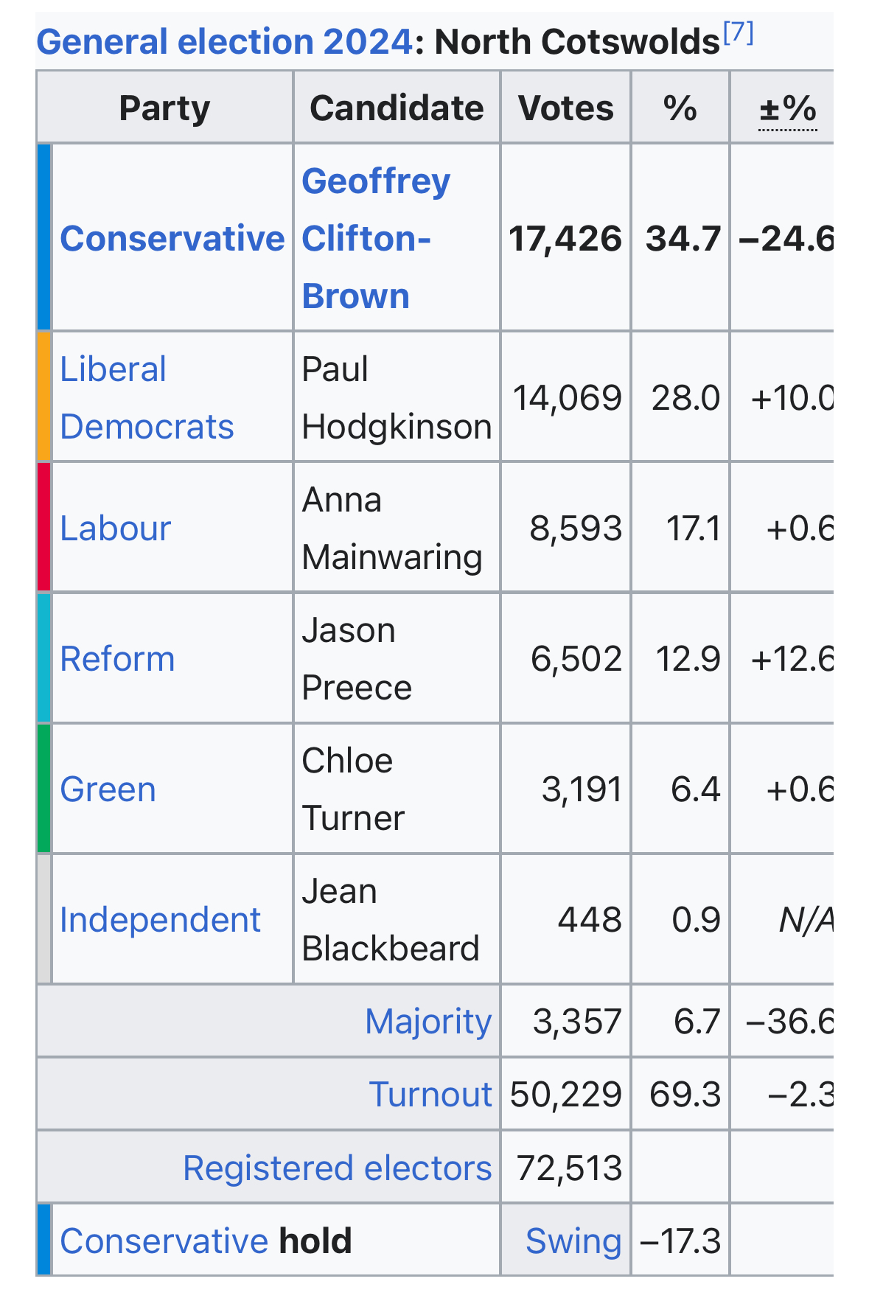
Task: Click the Conservative hold link
Action: click(164, 1241)
